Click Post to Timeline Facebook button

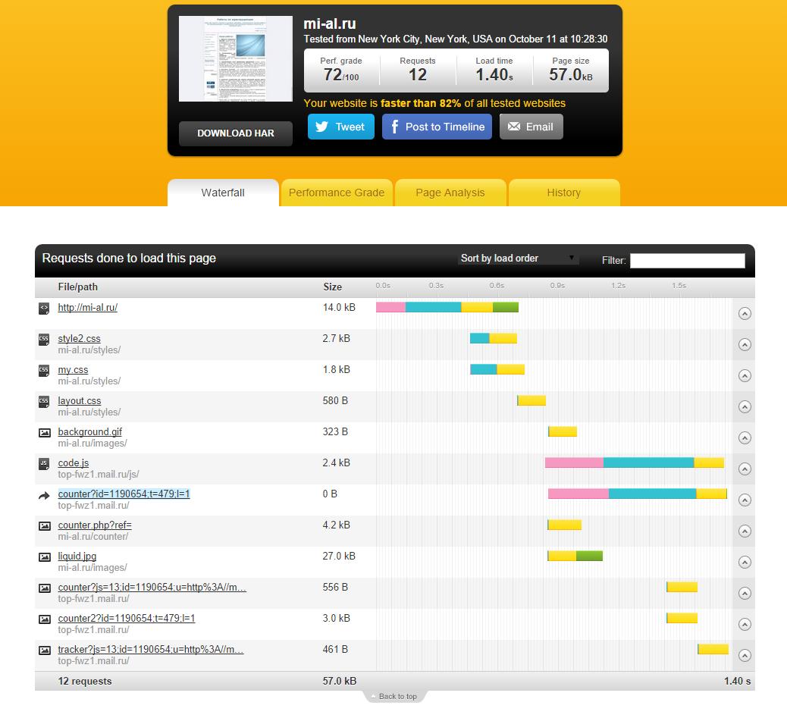(437, 127)
